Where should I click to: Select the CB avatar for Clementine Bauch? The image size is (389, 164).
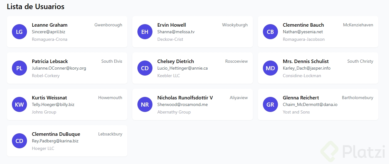pos(270,32)
